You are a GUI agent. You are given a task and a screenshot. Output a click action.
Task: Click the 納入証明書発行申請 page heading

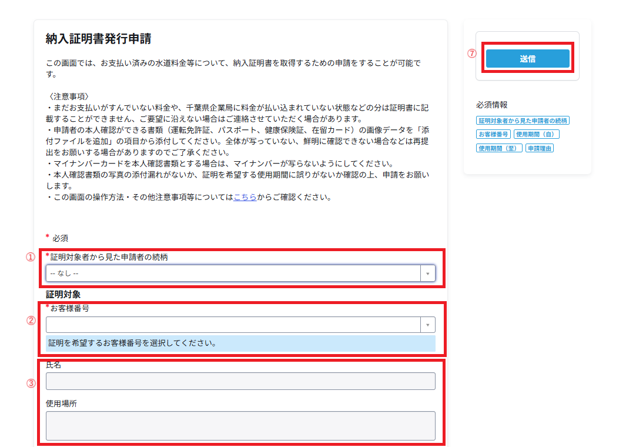coord(99,39)
